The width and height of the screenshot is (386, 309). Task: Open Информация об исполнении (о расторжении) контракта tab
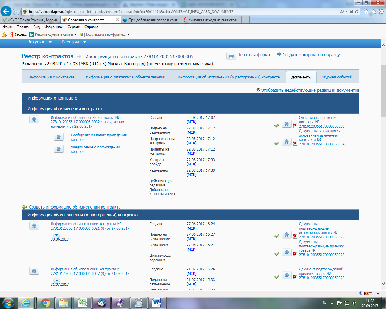[229, 77]
